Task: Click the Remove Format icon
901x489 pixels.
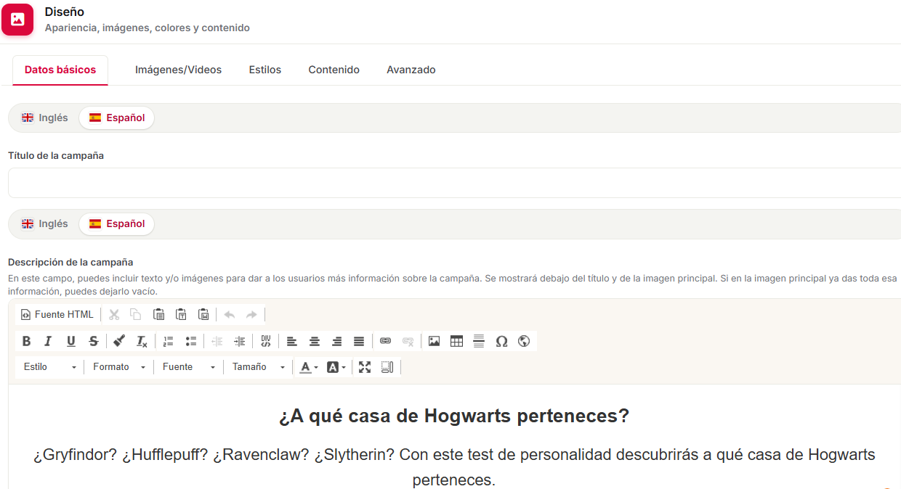Action: point(142,341)
